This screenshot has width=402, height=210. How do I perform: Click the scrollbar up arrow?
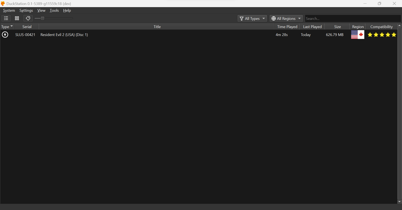click(x=399, y=26)
